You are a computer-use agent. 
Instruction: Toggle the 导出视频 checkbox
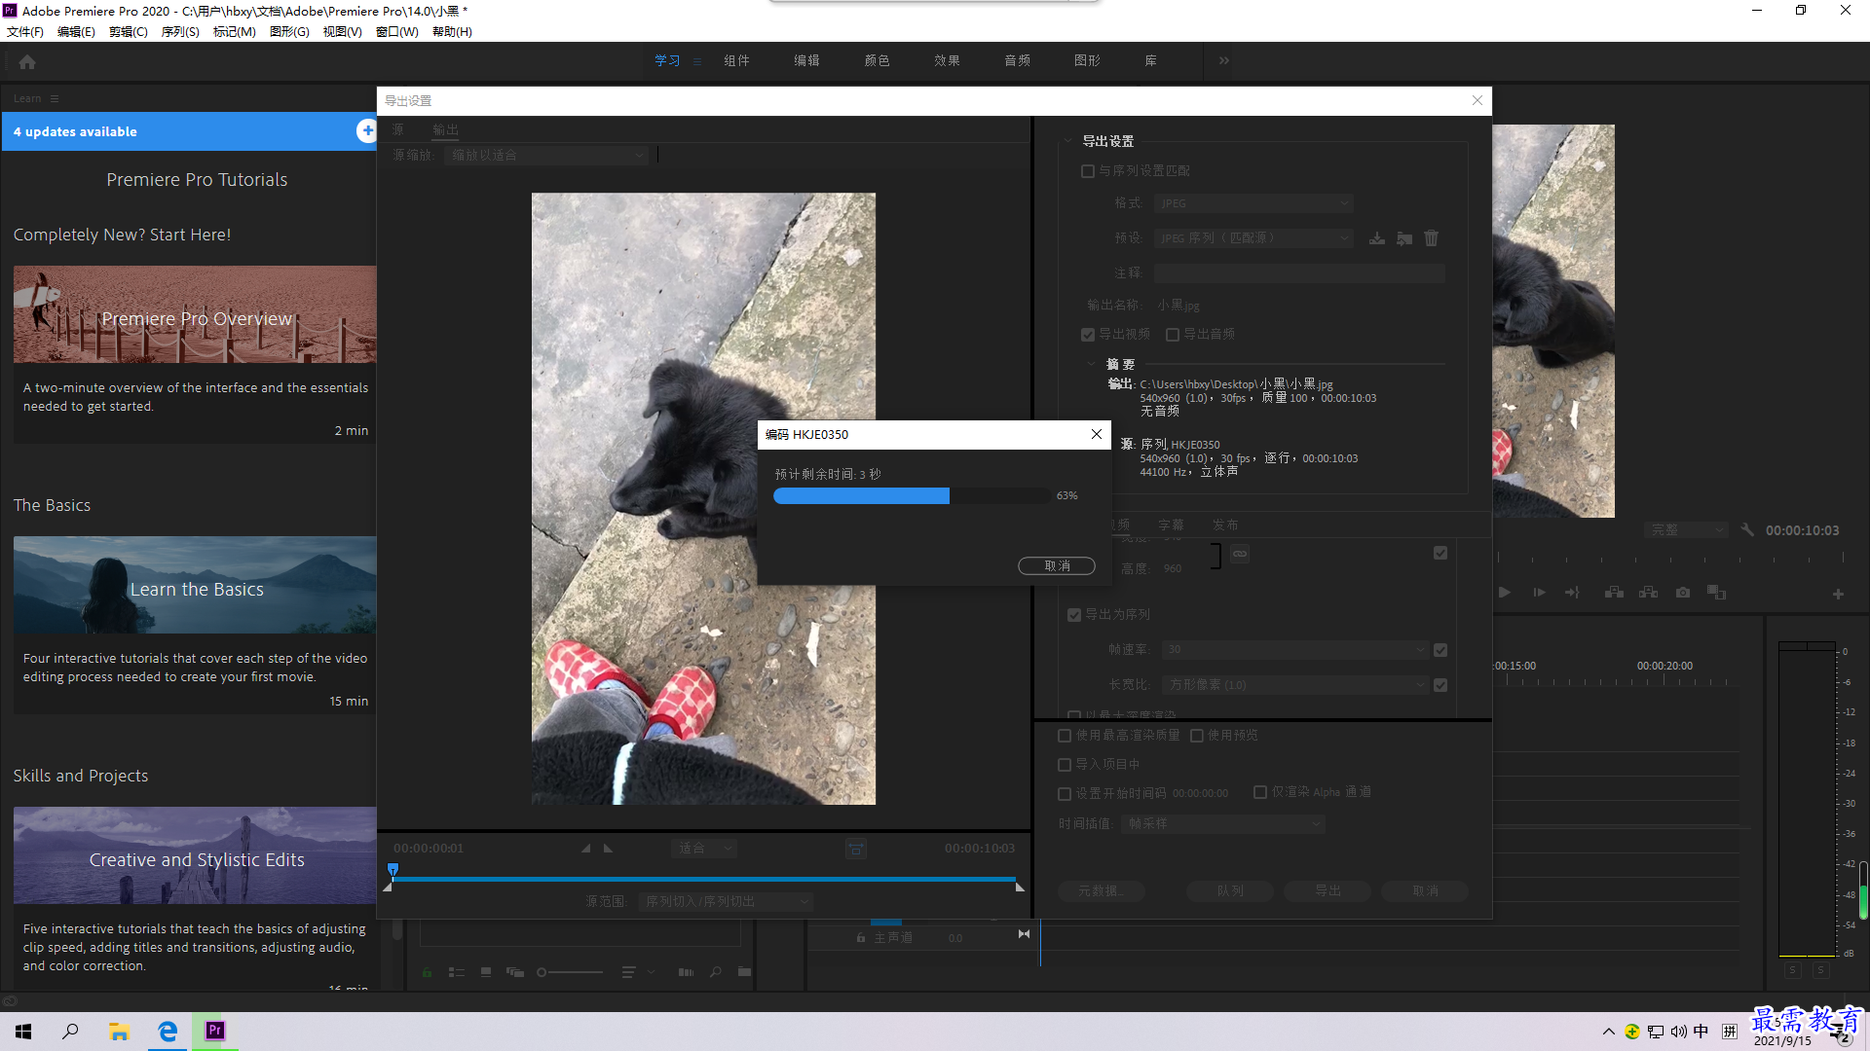(1088, 335)
